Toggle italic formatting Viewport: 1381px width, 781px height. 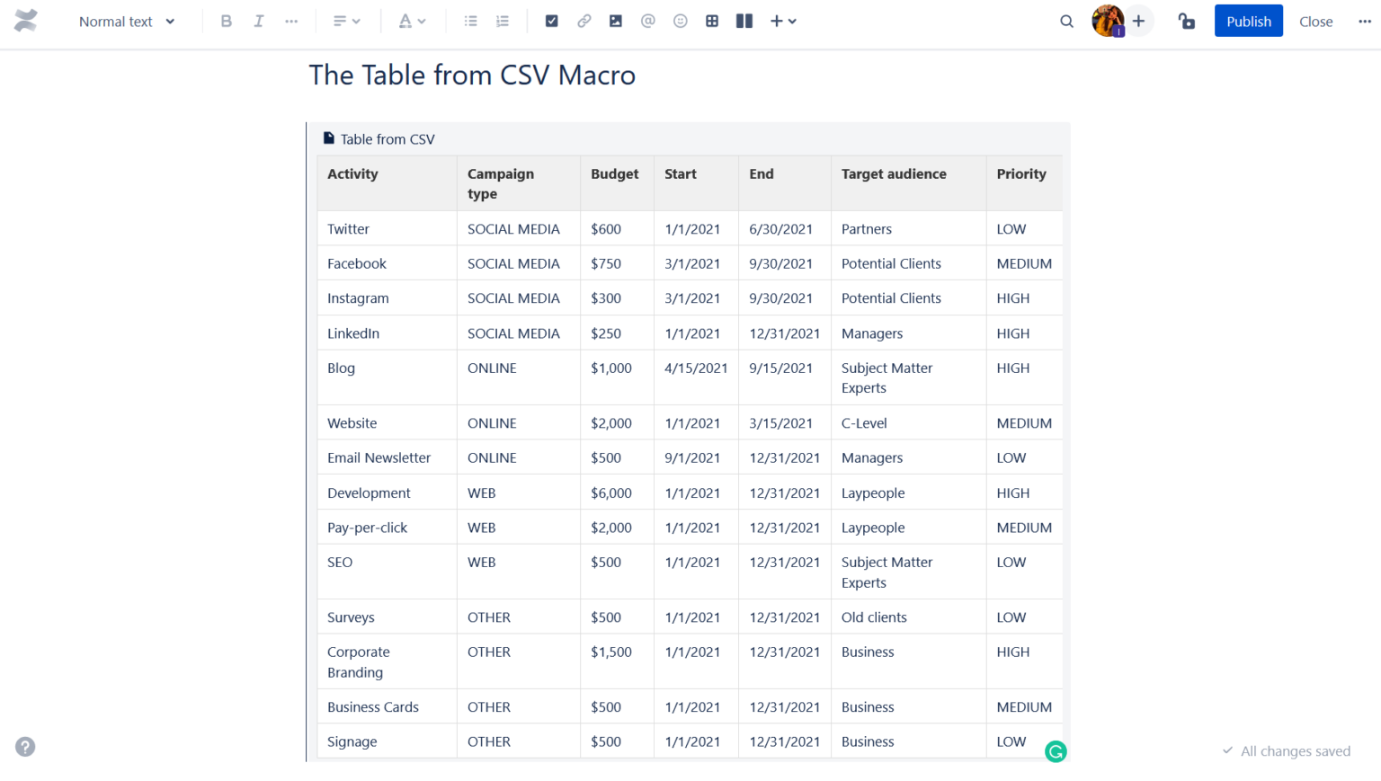point(258,21)
